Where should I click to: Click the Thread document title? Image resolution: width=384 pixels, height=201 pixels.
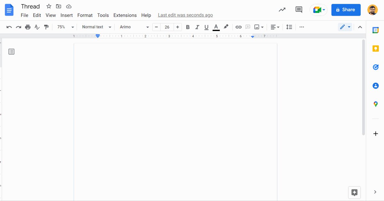tap(30, 6)
